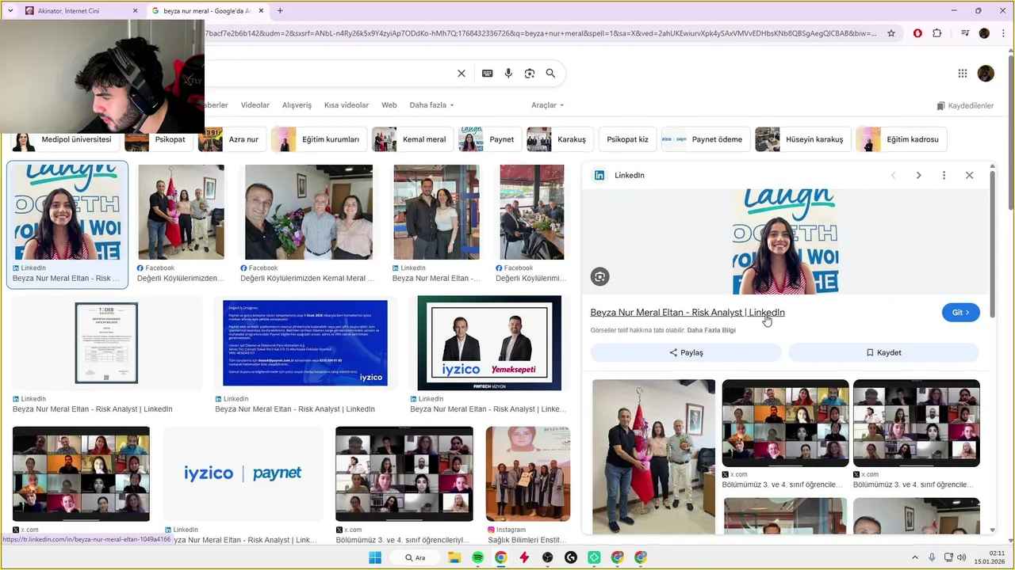This screenshot has height=570, width=1015.
Task: Switch to the Web tab
Action: tap(389, 105)
